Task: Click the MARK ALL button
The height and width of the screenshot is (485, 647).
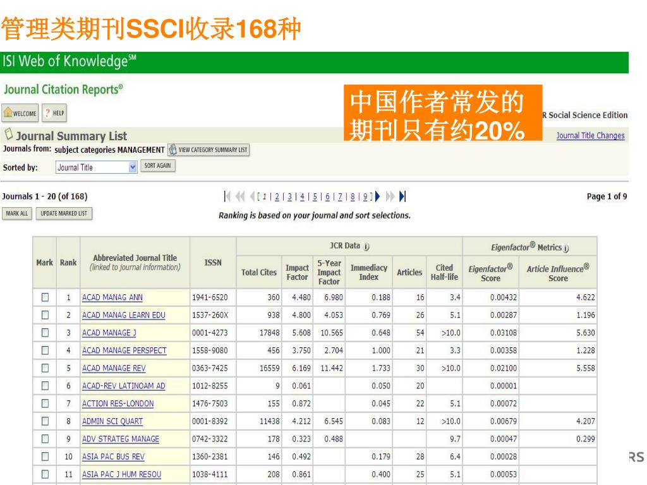Action: coord(17,213)
